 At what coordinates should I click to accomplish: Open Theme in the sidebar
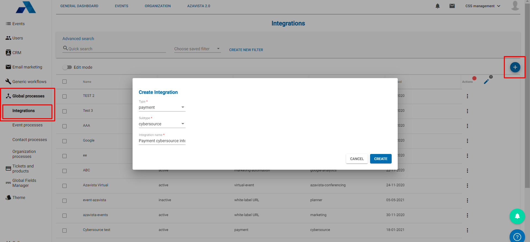(x=15, y=198)
